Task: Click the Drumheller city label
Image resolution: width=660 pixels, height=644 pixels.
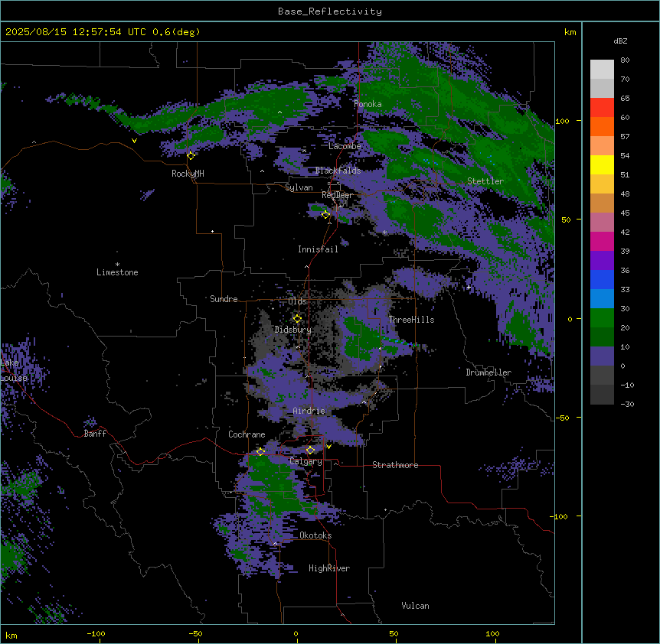Action: [488, 372]
